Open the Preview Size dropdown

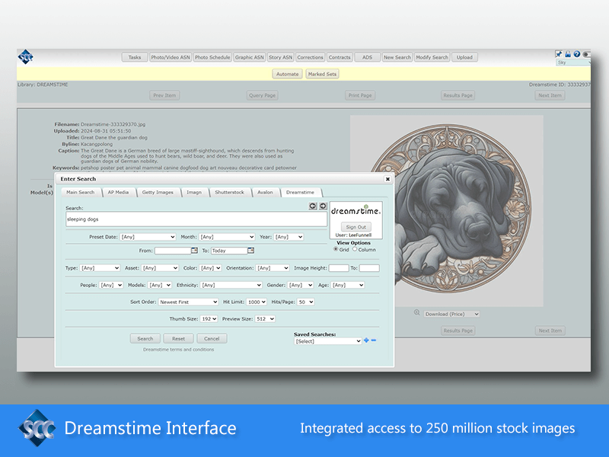[x=265, y=319]
